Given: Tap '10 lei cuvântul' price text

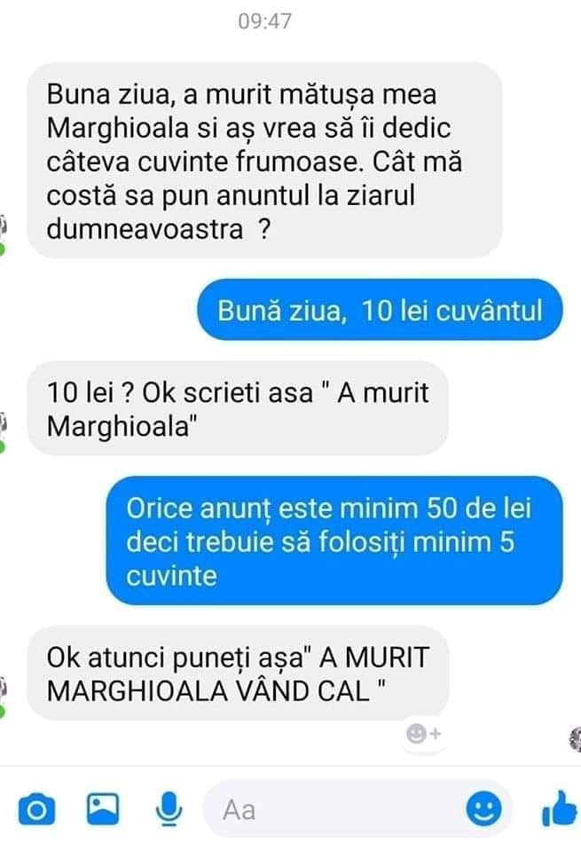Looking at the screenshot, I should (451, 311).
